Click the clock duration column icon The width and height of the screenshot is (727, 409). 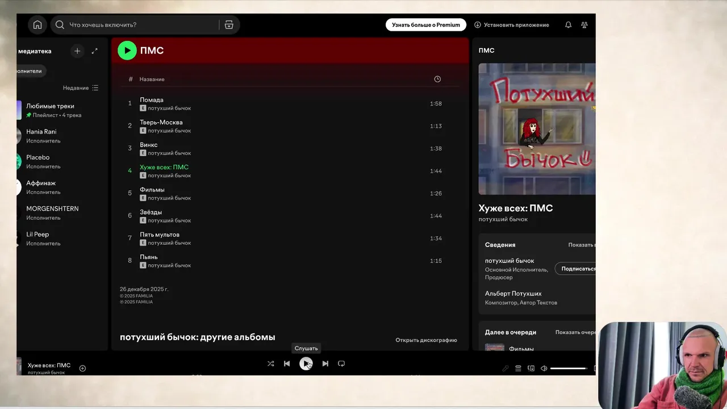pos(437,79)
